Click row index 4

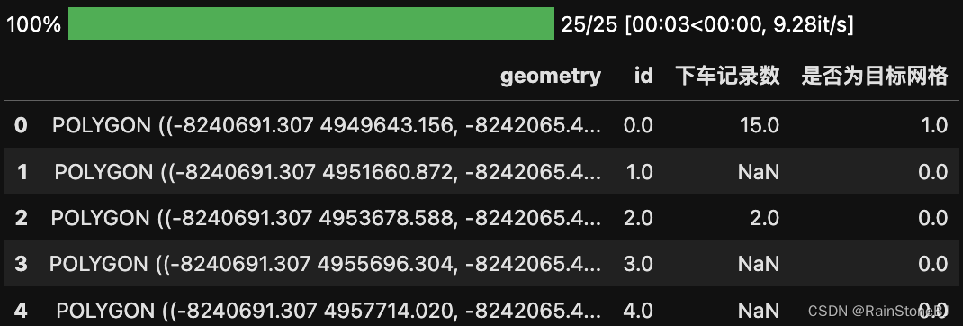pos(21,310)
